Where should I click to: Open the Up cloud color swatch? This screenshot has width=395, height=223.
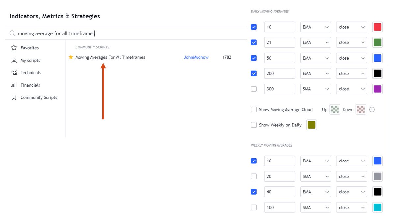pyautogui.click(x=335, y=110)
